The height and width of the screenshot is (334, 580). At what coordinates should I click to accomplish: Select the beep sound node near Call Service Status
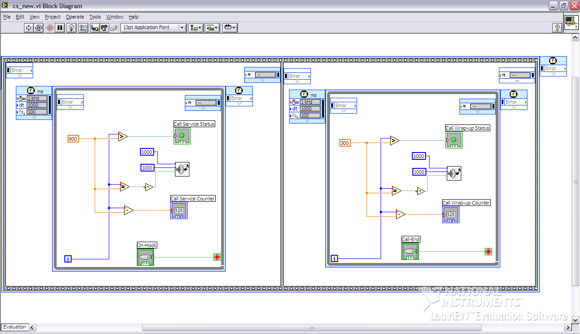[x=182, y=169]
